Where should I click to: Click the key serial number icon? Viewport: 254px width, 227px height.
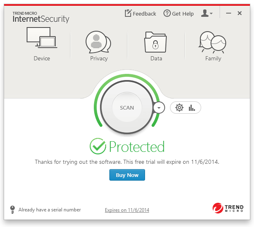point(12,210)
